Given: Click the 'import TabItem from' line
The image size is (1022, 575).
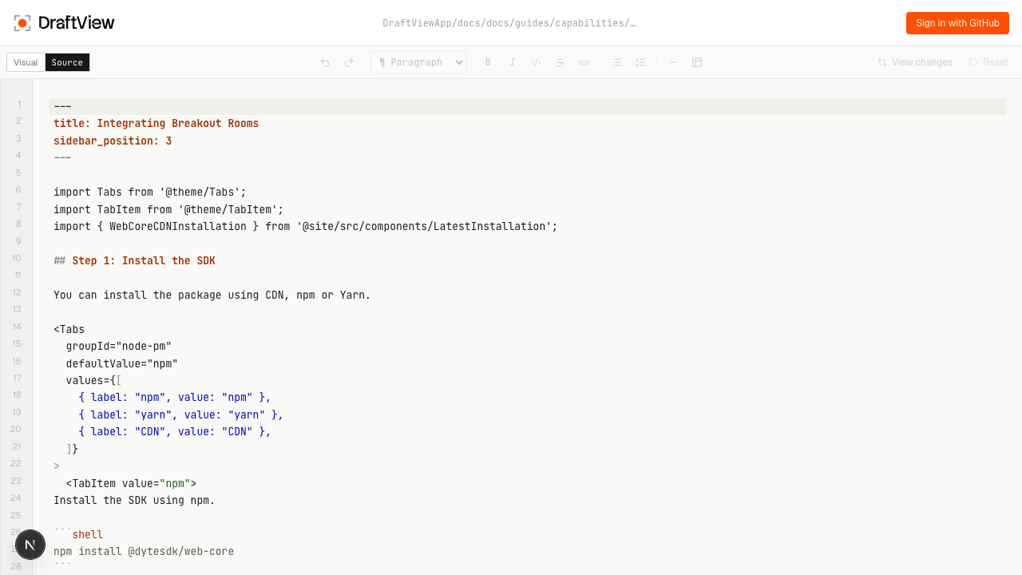Looking at the screenshot, I should 168,210.
